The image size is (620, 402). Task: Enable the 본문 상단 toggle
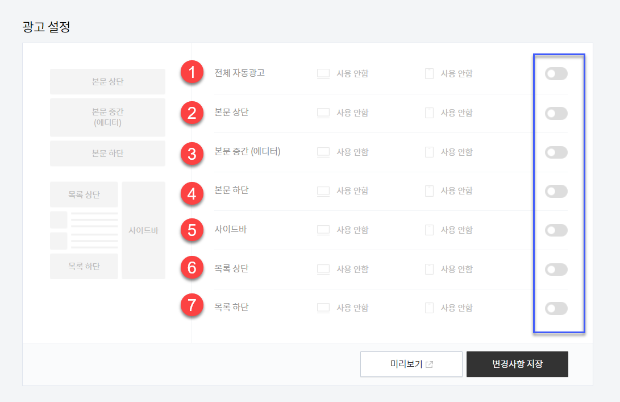pyautogui.click(x=555, y=113)
